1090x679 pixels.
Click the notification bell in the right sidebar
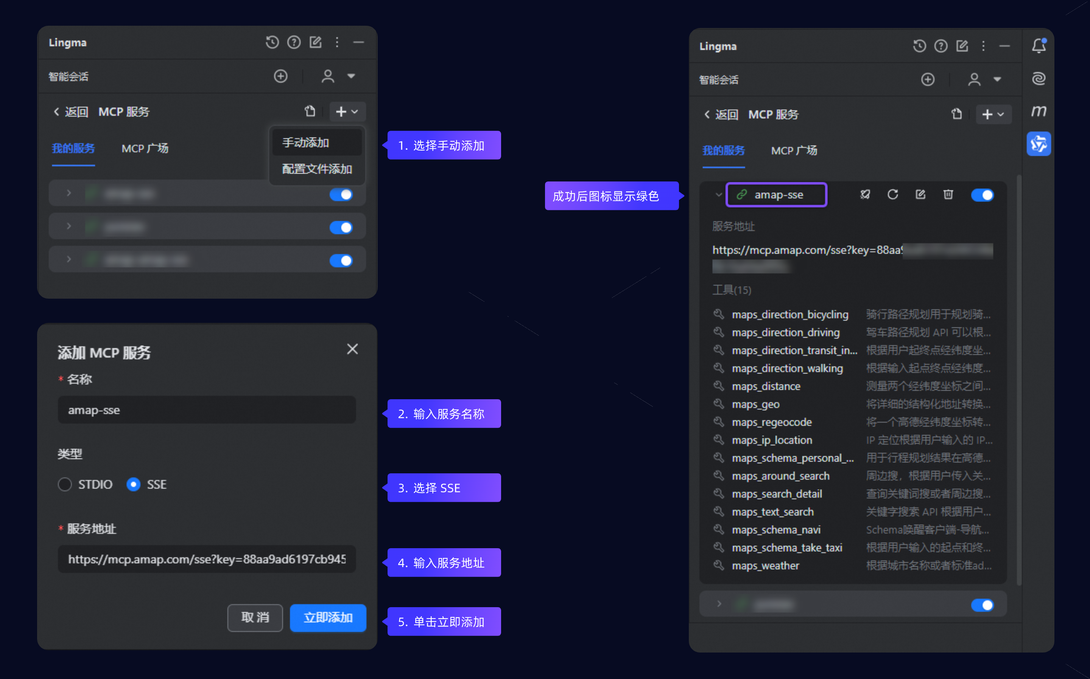(1039, 45)
